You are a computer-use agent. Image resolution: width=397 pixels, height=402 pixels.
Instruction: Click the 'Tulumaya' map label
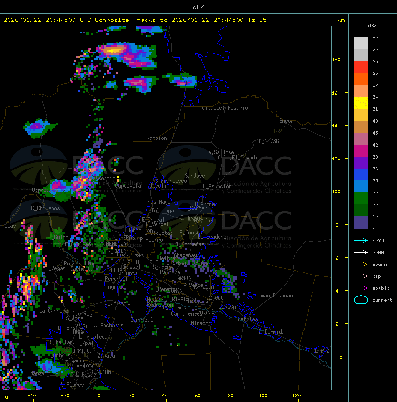click(x=163, y=211)
